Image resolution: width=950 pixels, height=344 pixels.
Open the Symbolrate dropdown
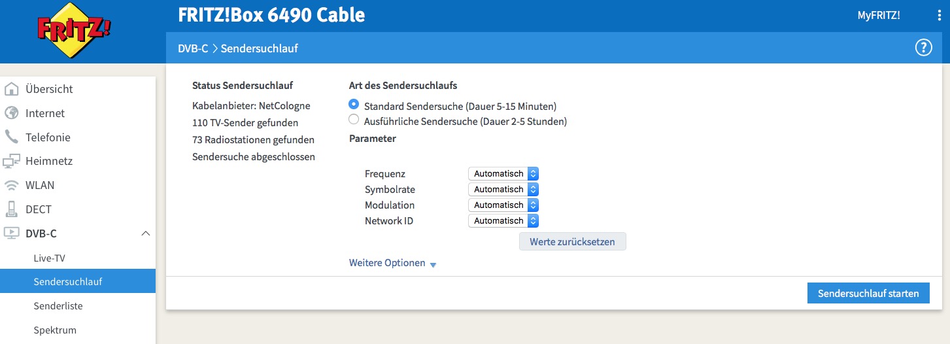503,190
